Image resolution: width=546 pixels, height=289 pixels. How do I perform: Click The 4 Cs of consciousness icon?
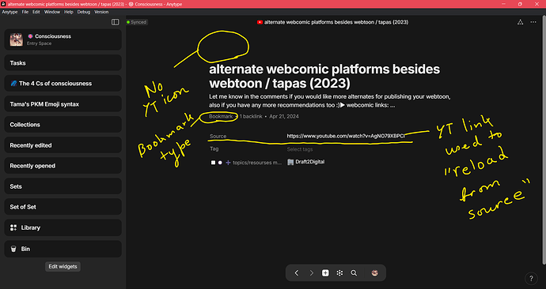[x=13, y=84]
